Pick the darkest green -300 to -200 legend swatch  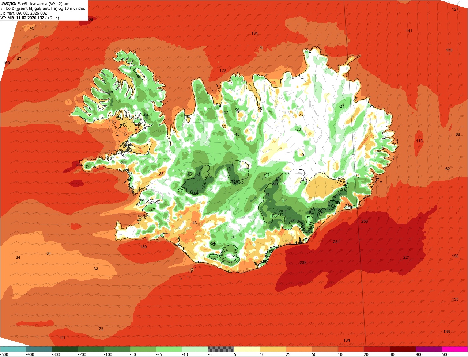tap(65, 349)
